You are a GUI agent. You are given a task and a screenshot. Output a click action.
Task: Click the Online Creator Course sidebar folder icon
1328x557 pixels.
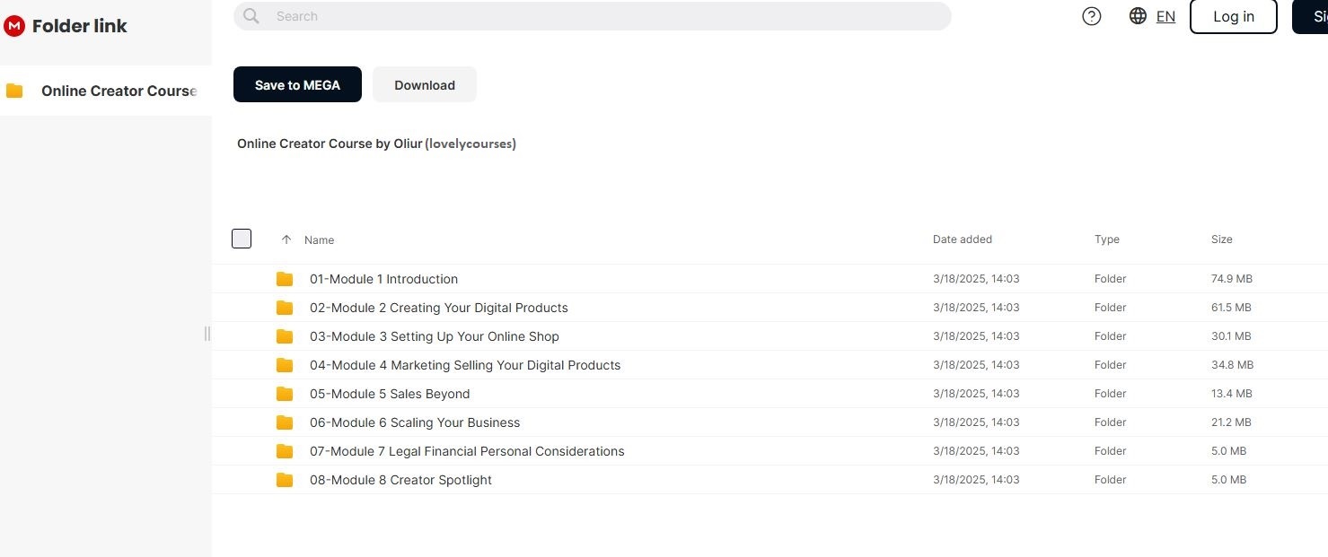click(14, 91)
